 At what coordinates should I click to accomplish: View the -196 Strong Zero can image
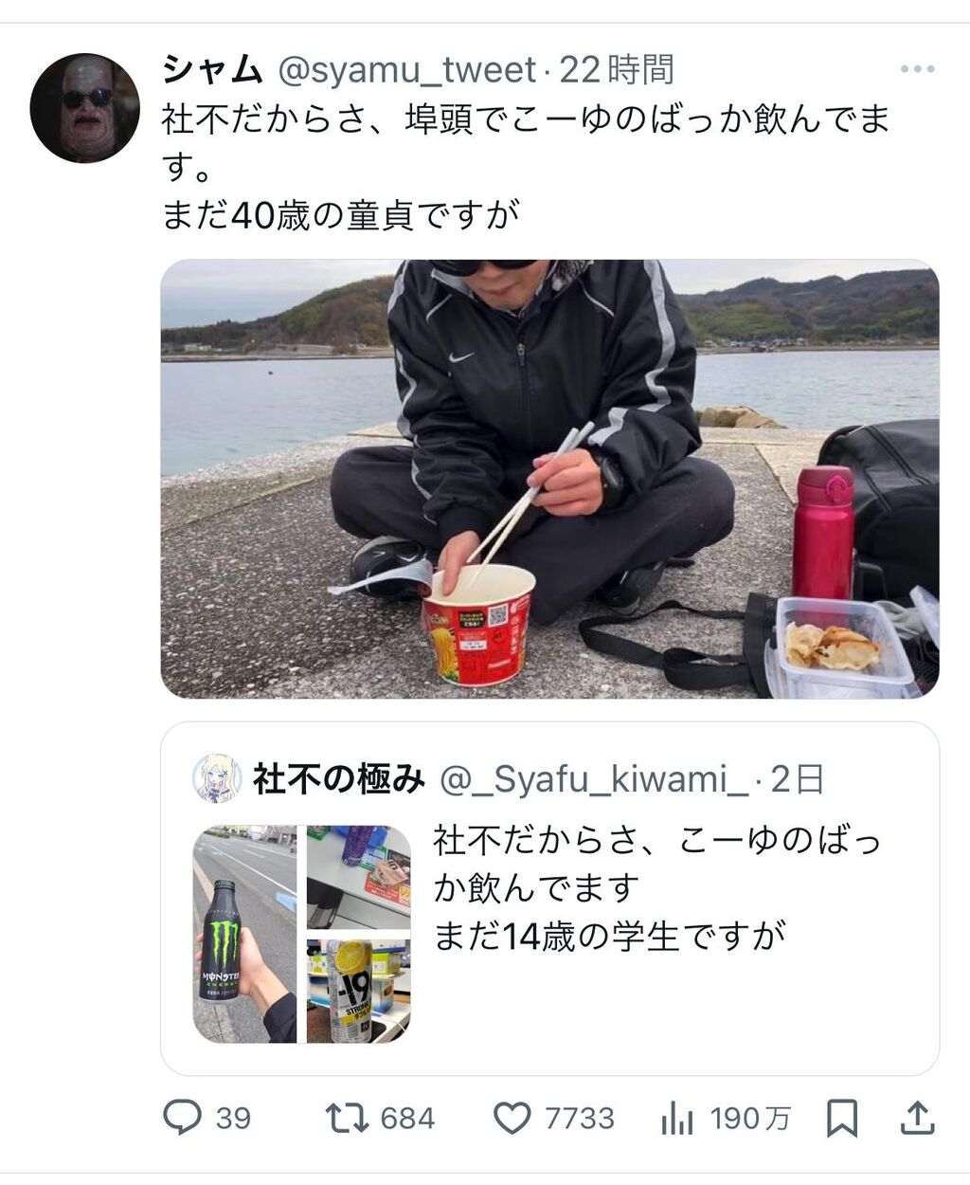click(358, 990)
